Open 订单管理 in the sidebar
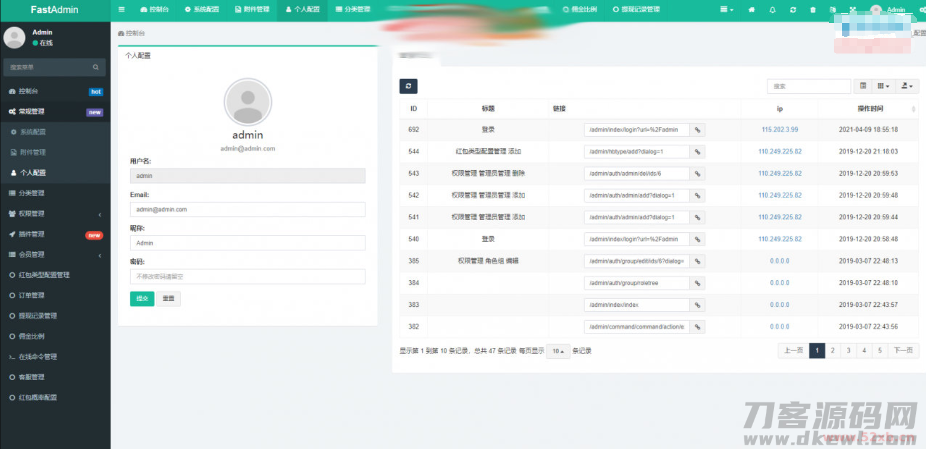This screenshot has width=926, height=449. pos(32,295)
